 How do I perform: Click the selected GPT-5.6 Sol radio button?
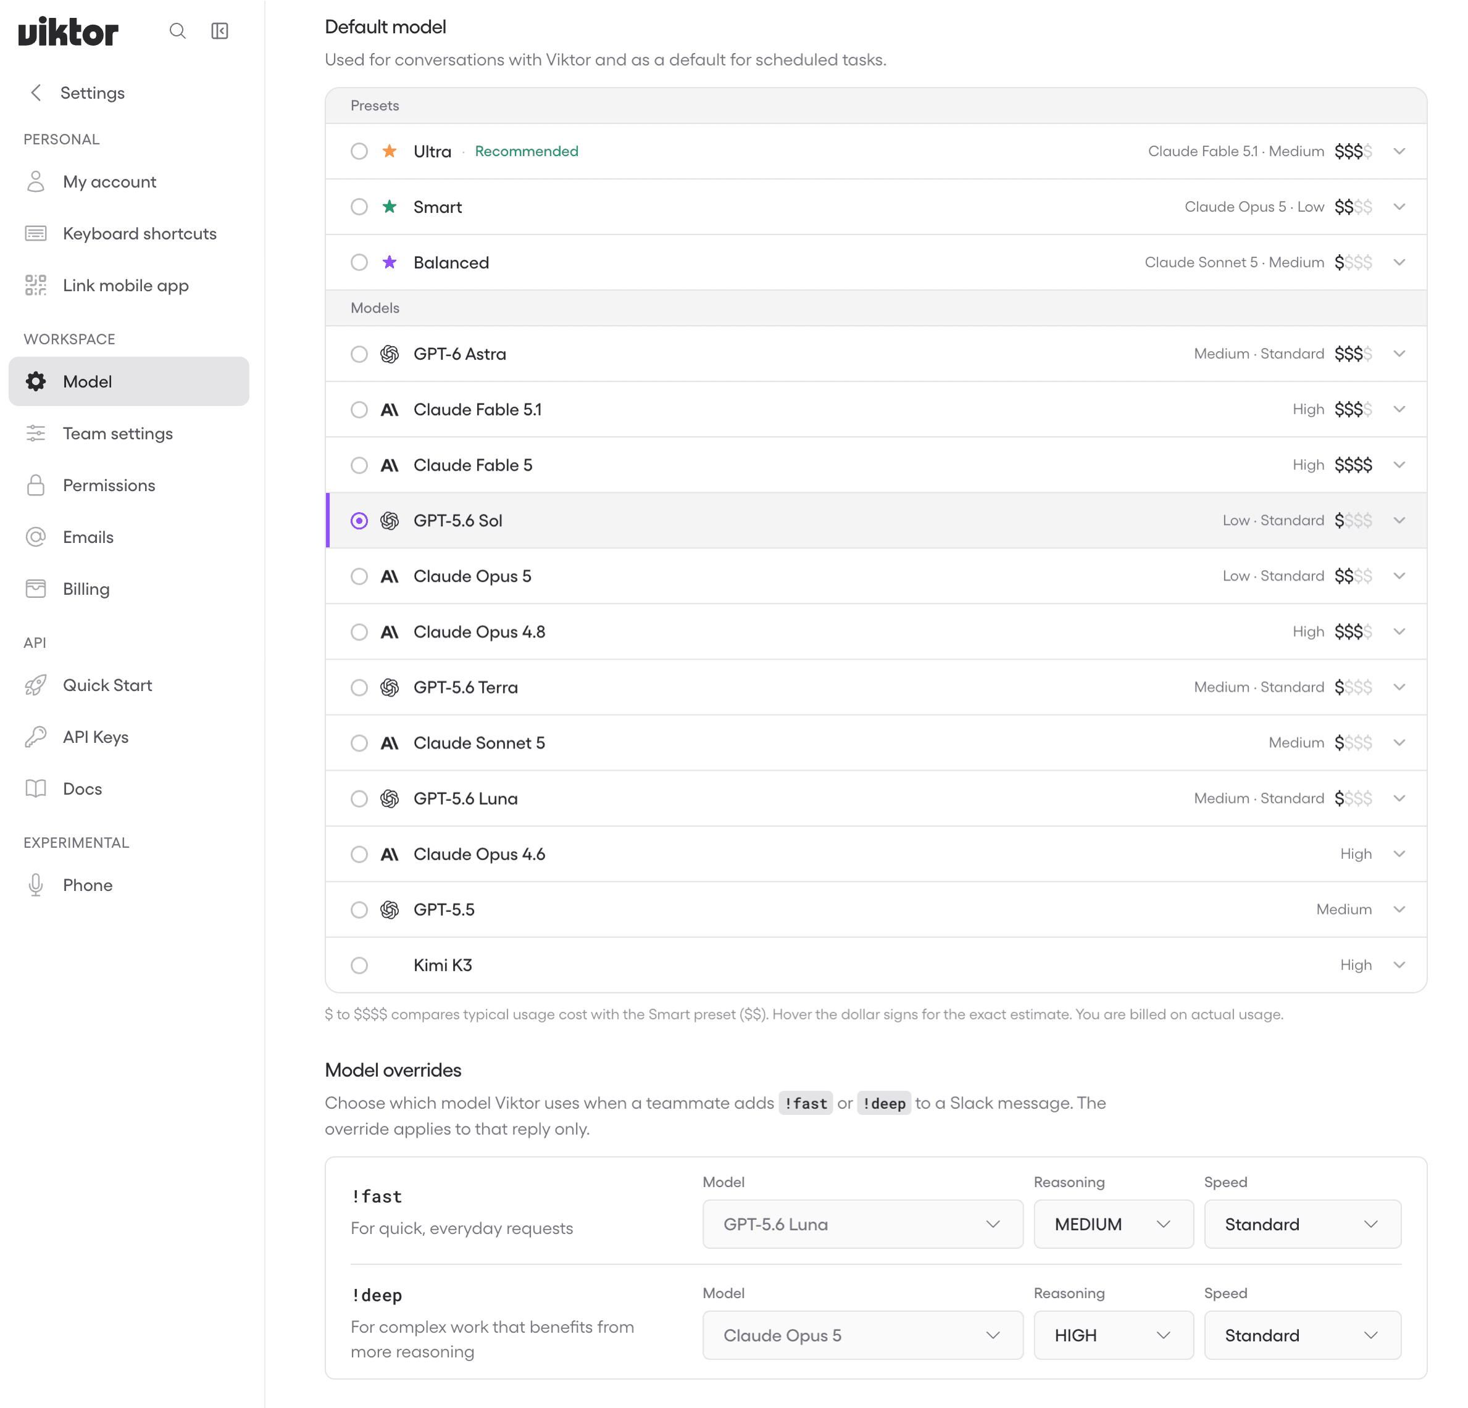[x=359, y=520]
